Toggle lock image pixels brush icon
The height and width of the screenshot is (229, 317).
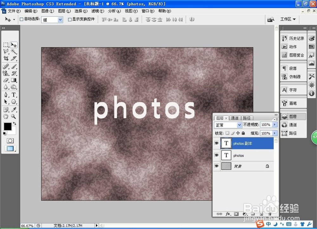coord(233,133)
